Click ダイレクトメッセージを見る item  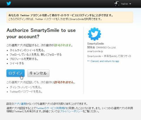click(x=26, y=87)
